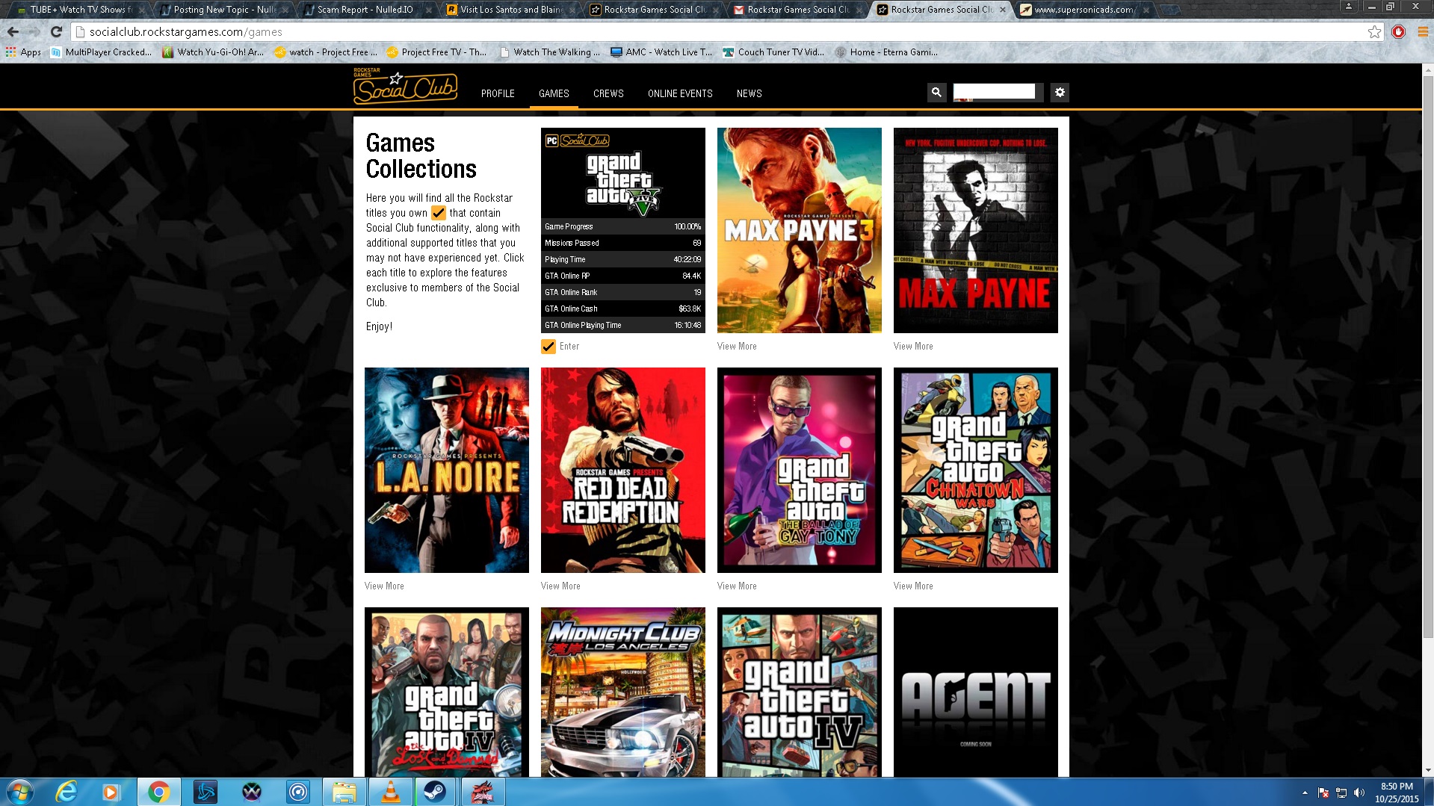1434x806 pixels.
Task: Switch to www.supersonicads.com tab
Action: point(1084,10)
